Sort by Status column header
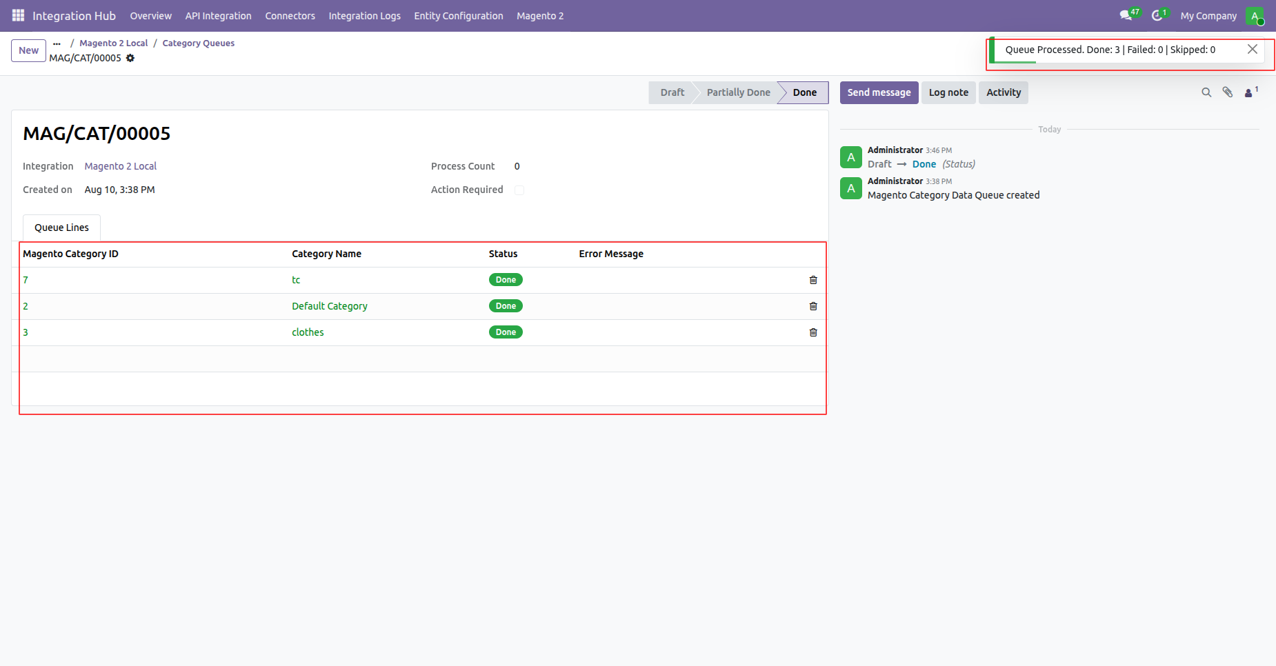Viewport: 1276px width, 666px height. [503, 254]
